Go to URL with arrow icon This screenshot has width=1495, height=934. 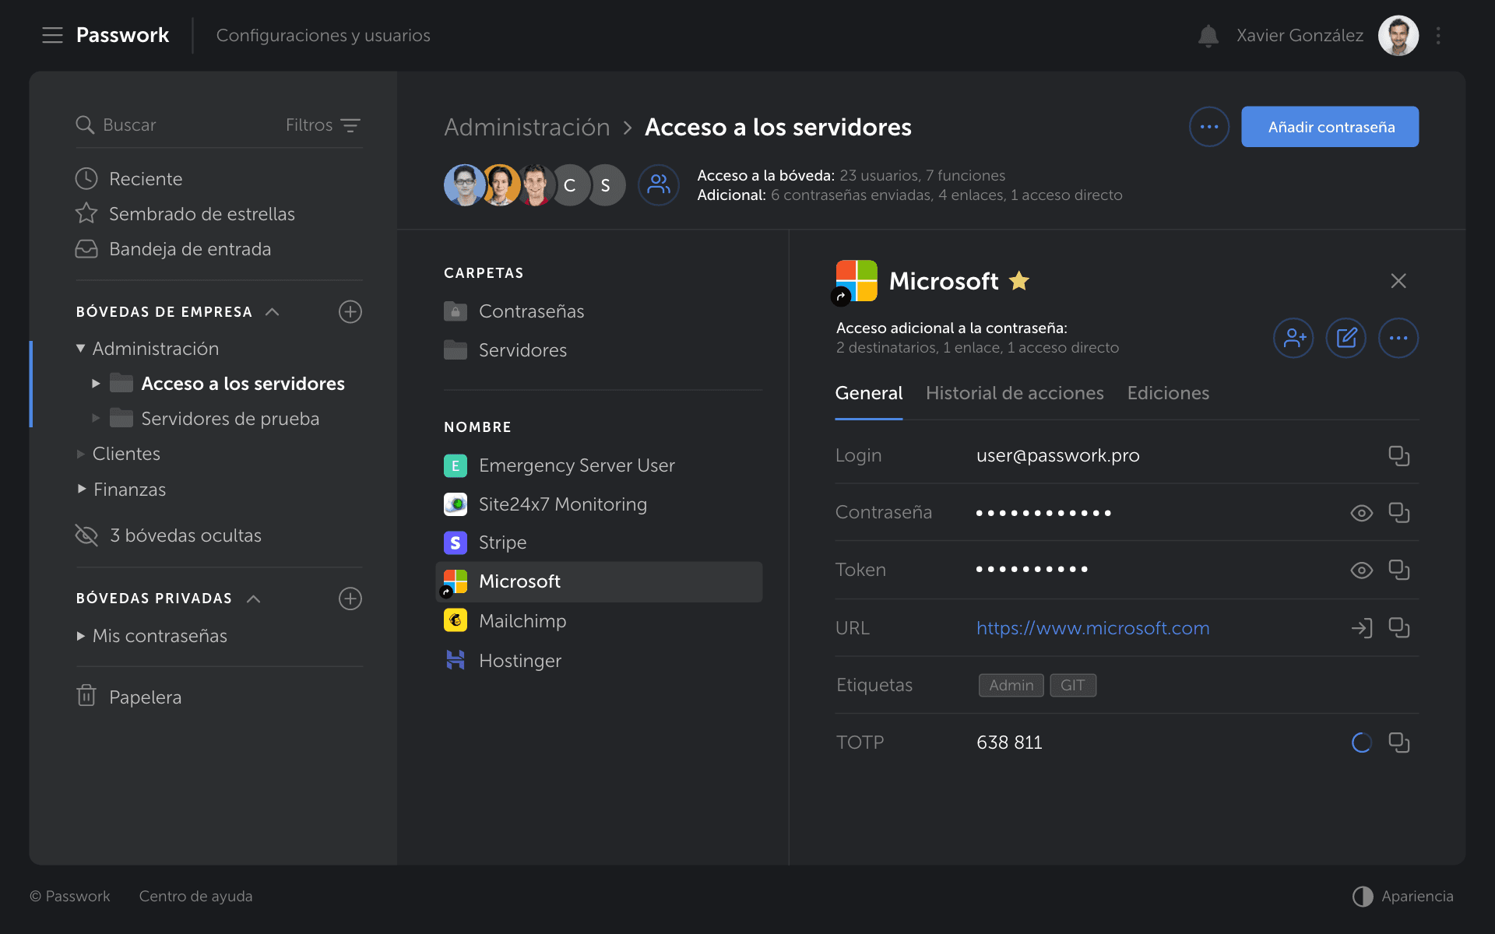(1361, 628)
